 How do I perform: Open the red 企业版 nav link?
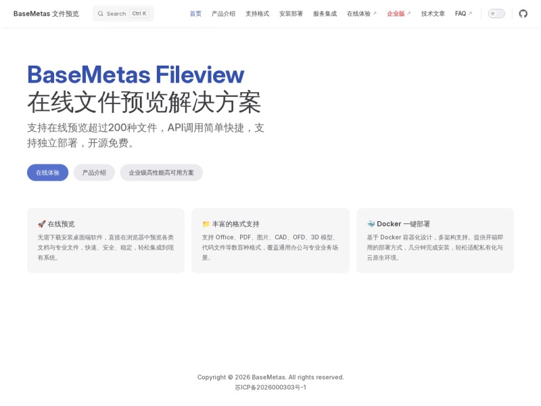[x=399, y=14]
